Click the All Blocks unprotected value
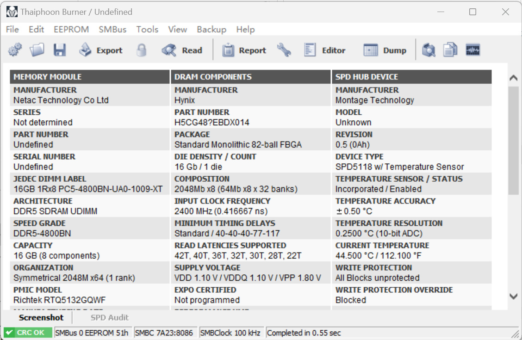The height and width of the screenshot is (340, 522). coord(377,278)
